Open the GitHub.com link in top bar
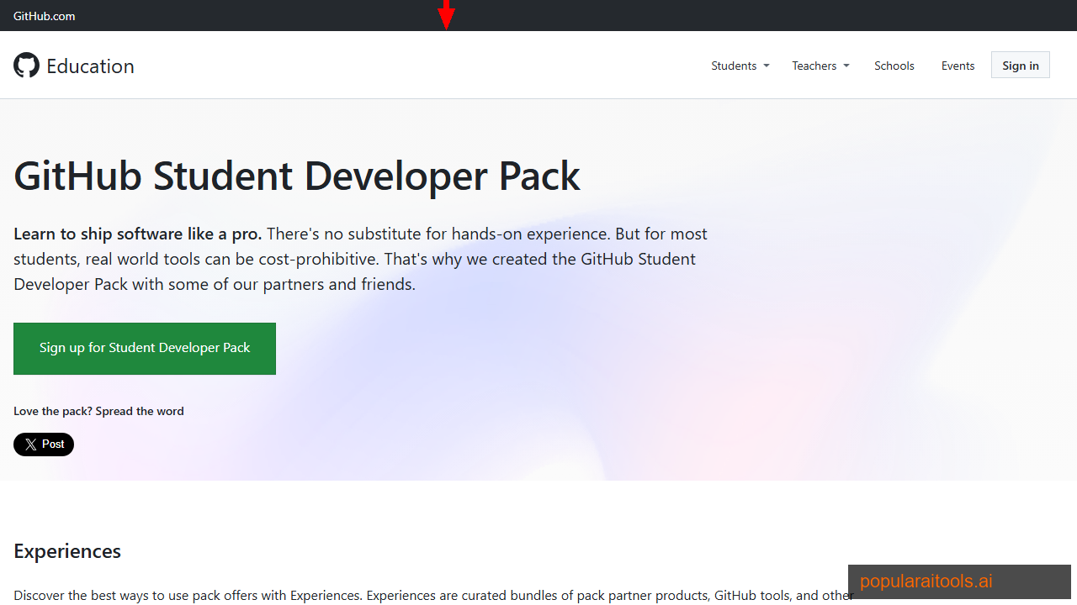Image resolution: width=1077 pixels, height=605 pixels. tap(44, 16)
